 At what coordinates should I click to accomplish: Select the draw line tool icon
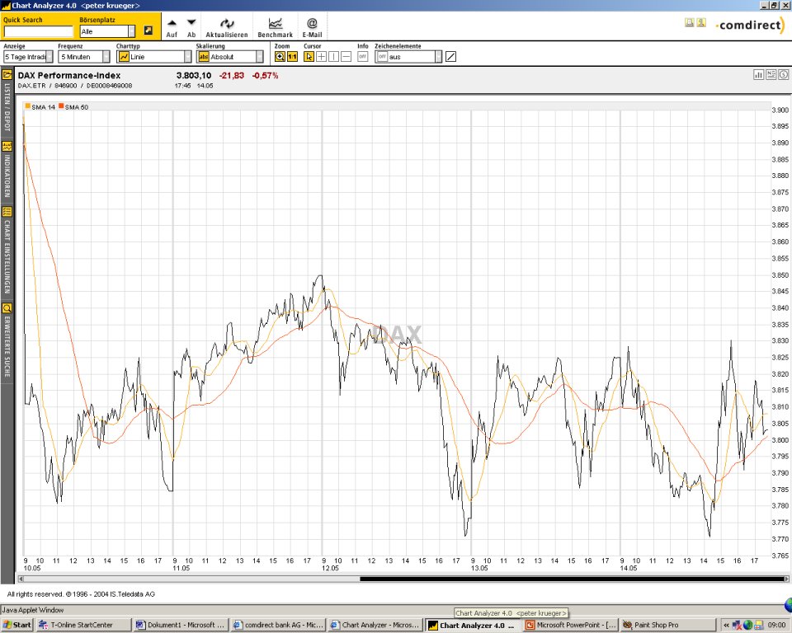point(450,57)
